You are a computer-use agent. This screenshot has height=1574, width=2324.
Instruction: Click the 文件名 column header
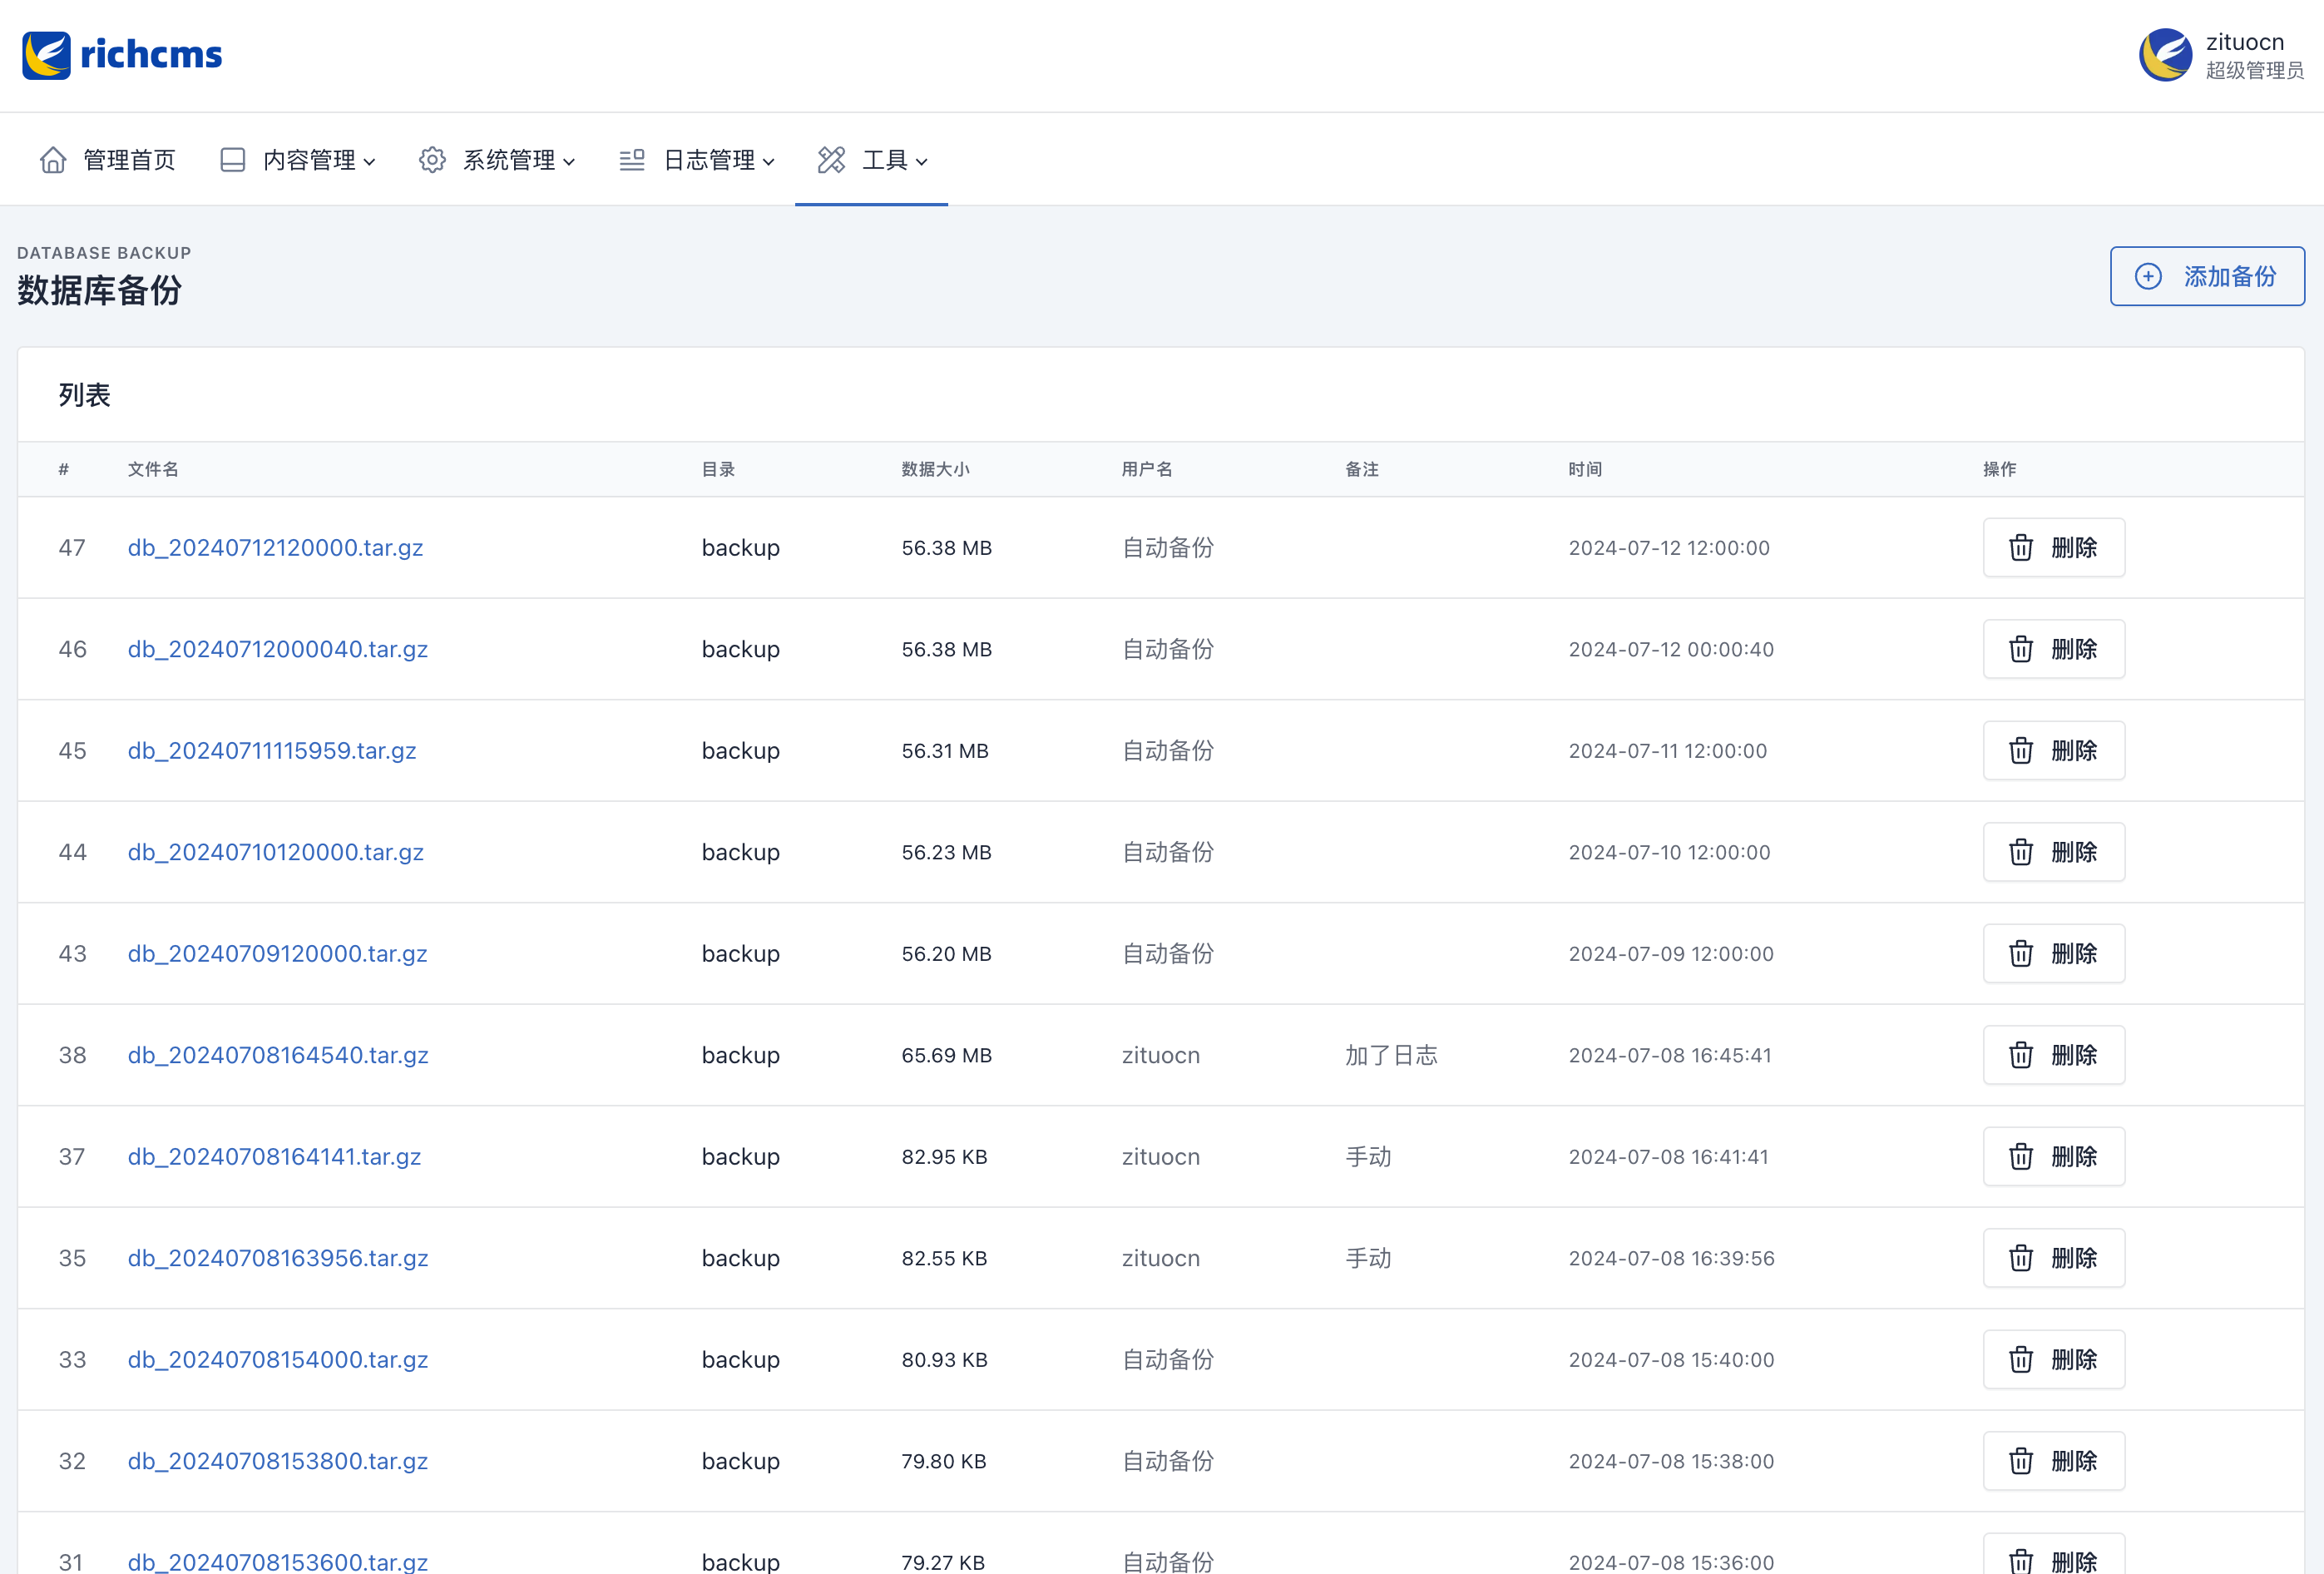click(x=153, y=469)
